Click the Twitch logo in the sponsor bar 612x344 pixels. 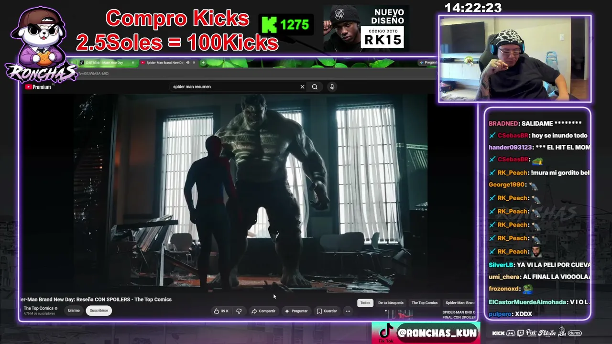click(520, 333)
